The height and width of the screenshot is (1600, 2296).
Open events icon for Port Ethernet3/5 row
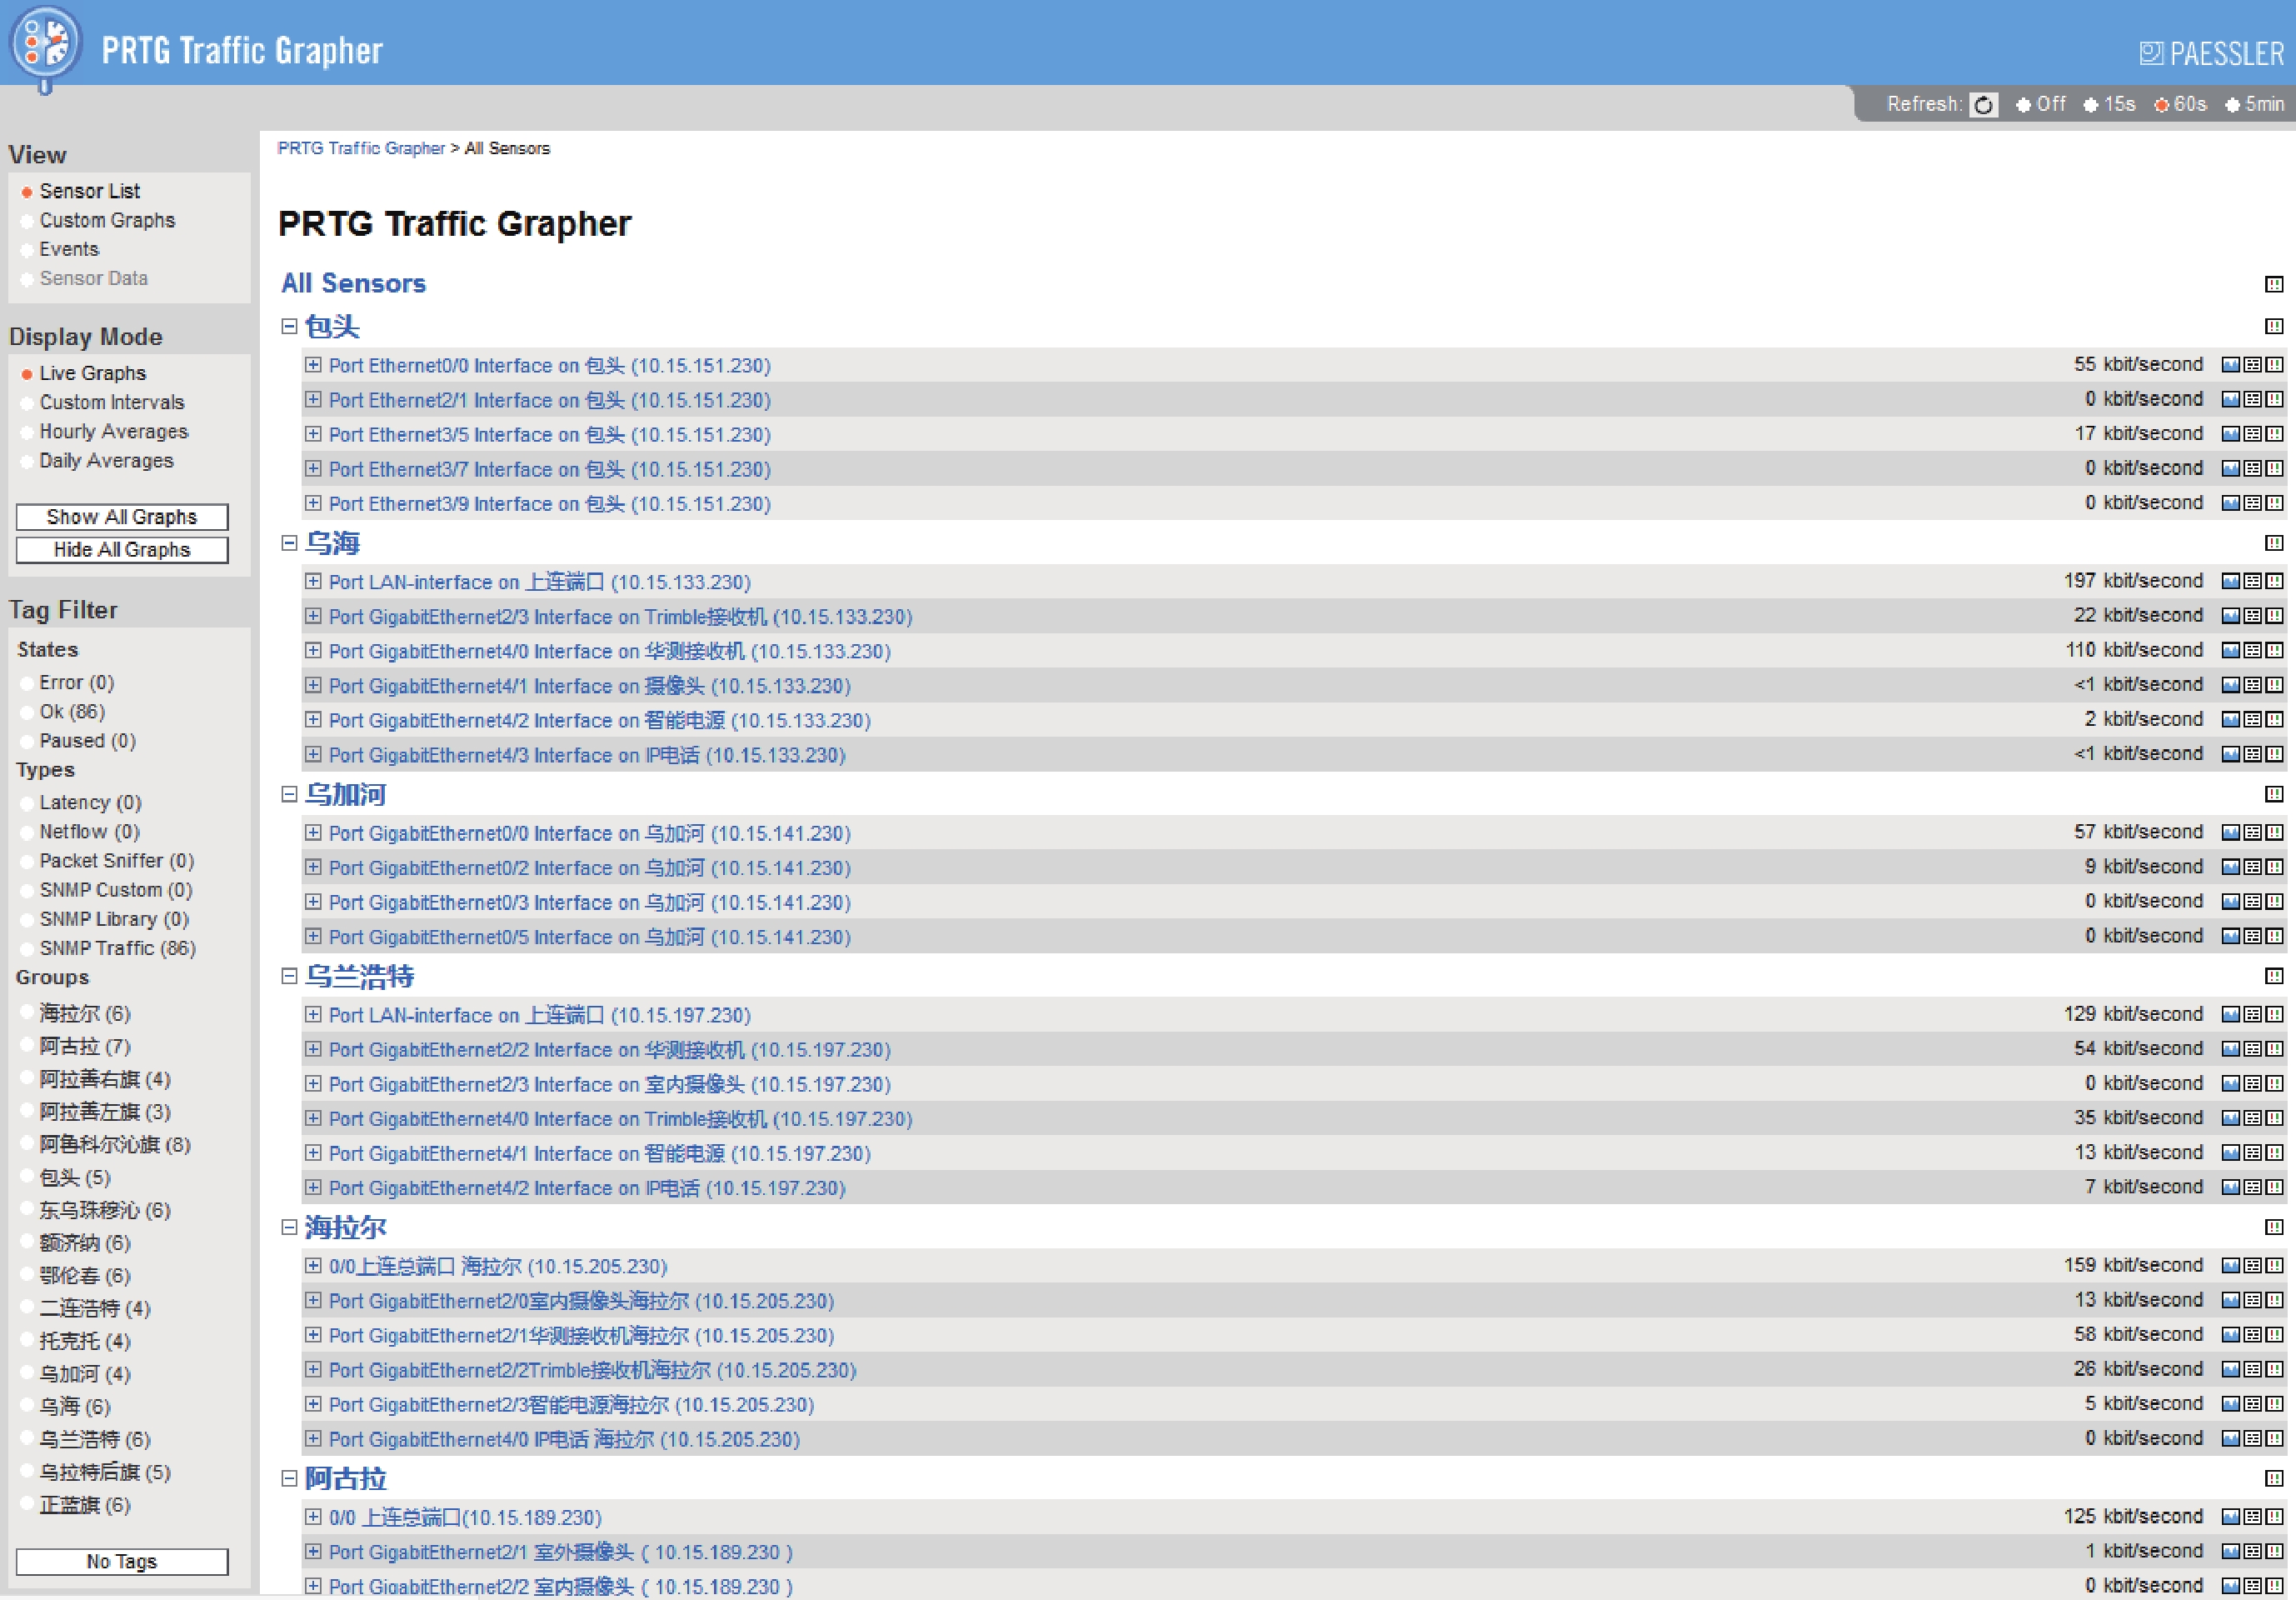pos(2274,434)
